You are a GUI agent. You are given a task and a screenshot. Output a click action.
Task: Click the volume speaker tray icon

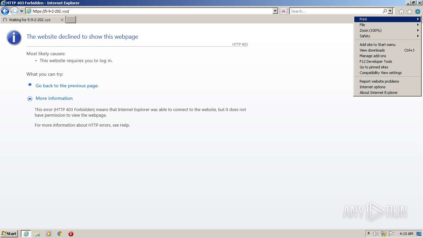click(376, 234)
